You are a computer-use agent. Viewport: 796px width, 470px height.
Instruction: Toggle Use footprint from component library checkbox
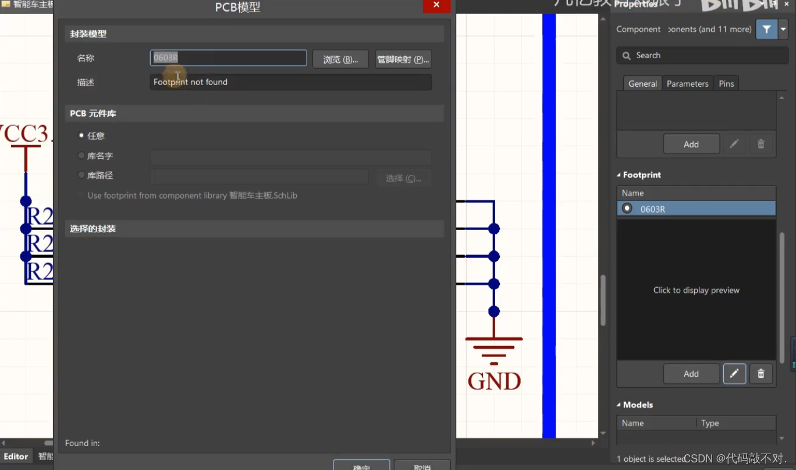point(81,196)
